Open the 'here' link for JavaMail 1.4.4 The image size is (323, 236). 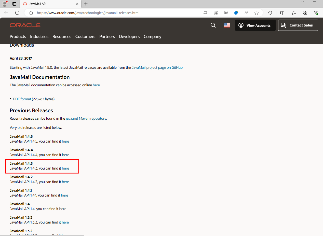pos(65,155)
